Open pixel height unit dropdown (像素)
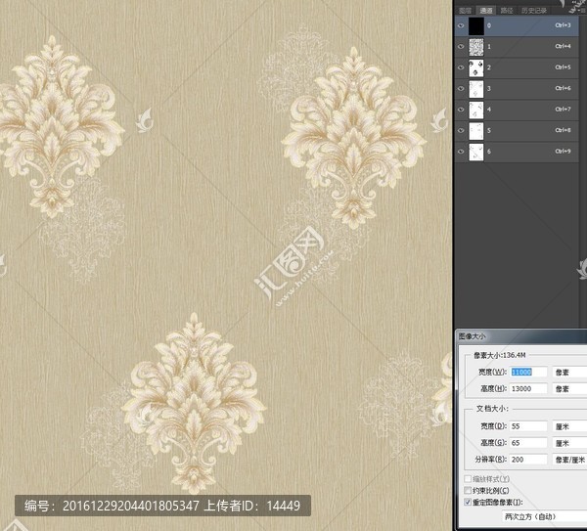This screenshot has height=531, width=587. [x=569, y=389]
